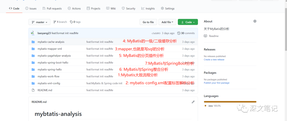Click Publish your first package
Viewport: 287px width, 121px height.
(217, 83)
